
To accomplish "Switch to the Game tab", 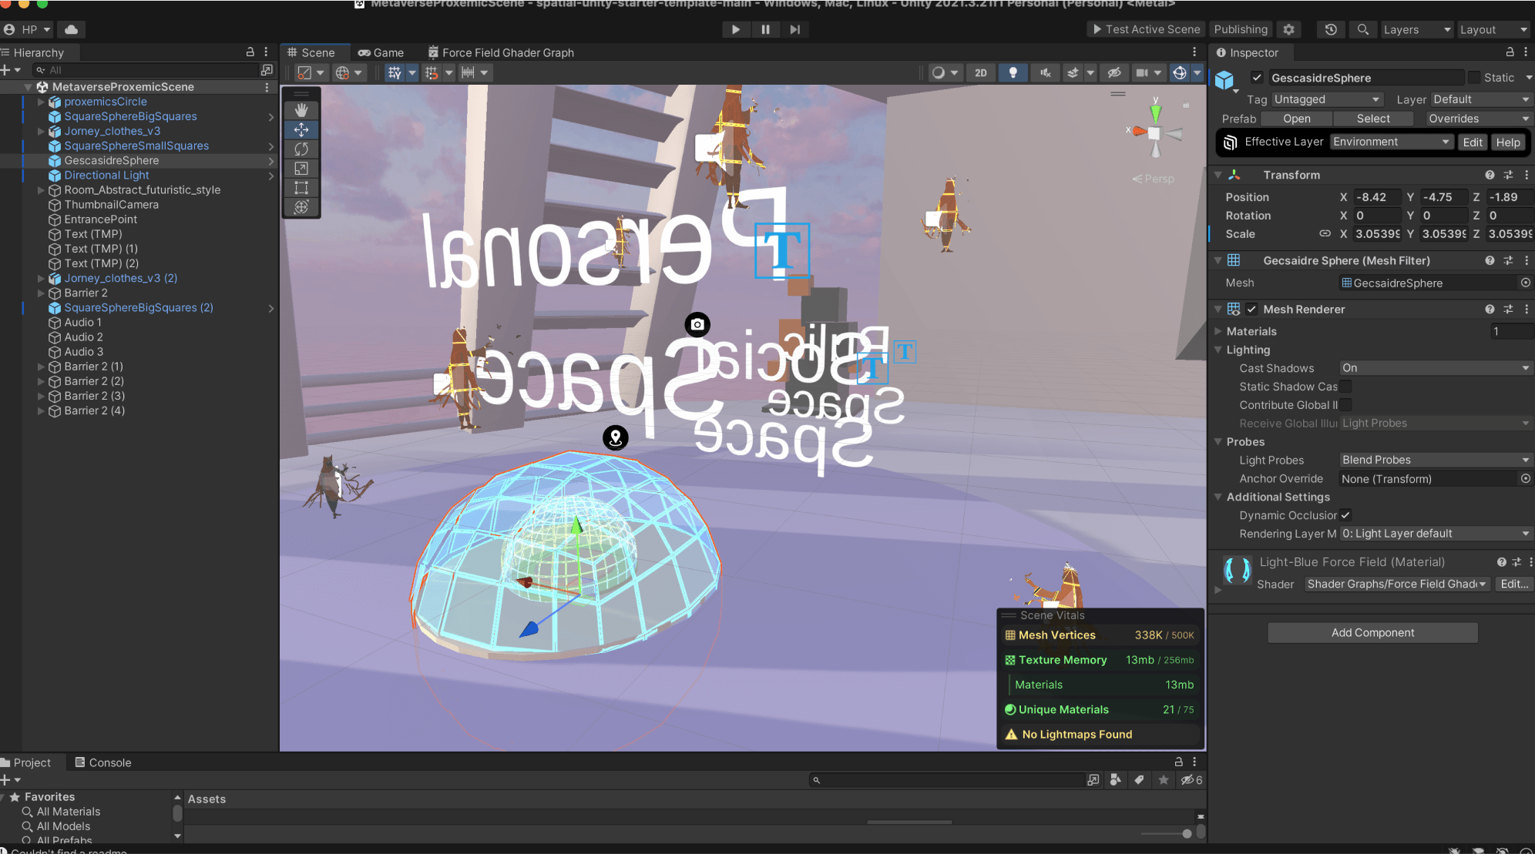I will tap(381, 52).
